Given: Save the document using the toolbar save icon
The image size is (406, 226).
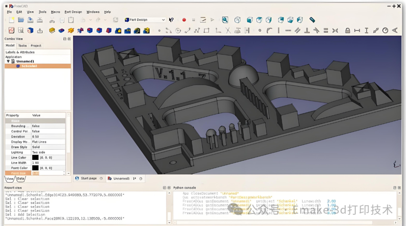Looking at the screenshot, I should click(x=30, y=20).
